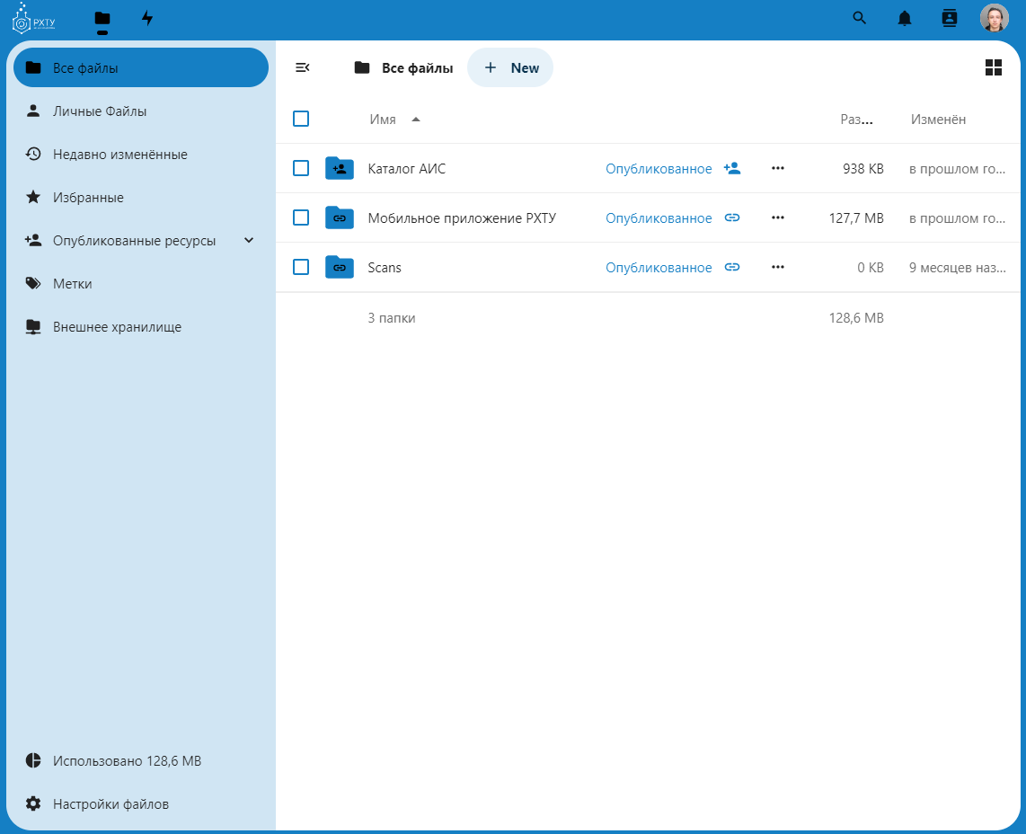Click share link icon for Scans
The image size is (1026, 834).
pos(732,267)
